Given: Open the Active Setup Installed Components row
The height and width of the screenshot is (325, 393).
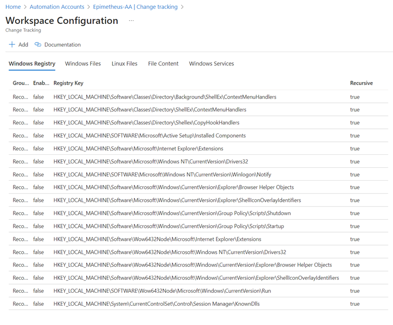Looking at the screenshot, I should (x=150, y=136).
